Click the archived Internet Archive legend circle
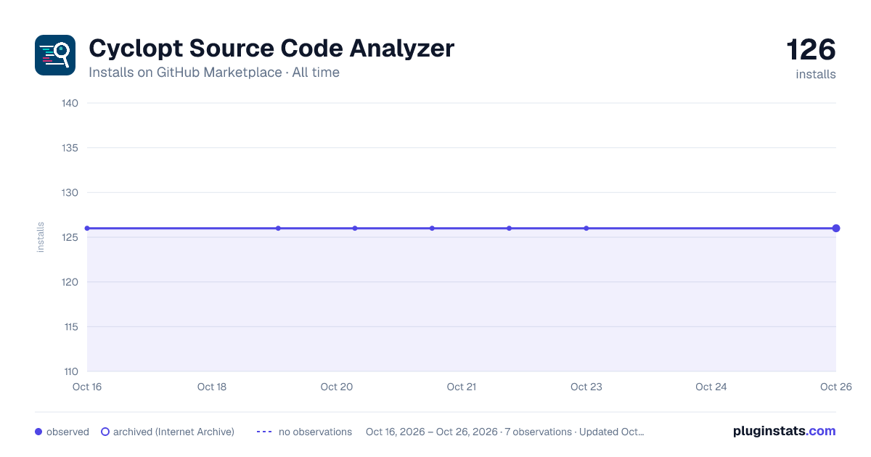 click(105, 432)
